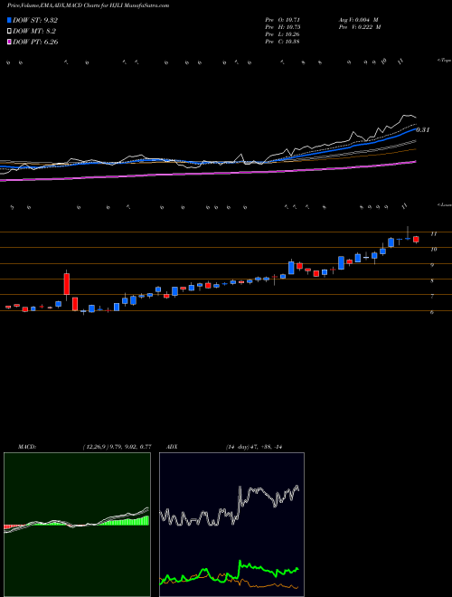Image resolution: width=452 pixels, height=597 pixels.
Task: Select the 'Pre V: 0.222 M' value
Action: pyautogui.click(x=359, y=27)
